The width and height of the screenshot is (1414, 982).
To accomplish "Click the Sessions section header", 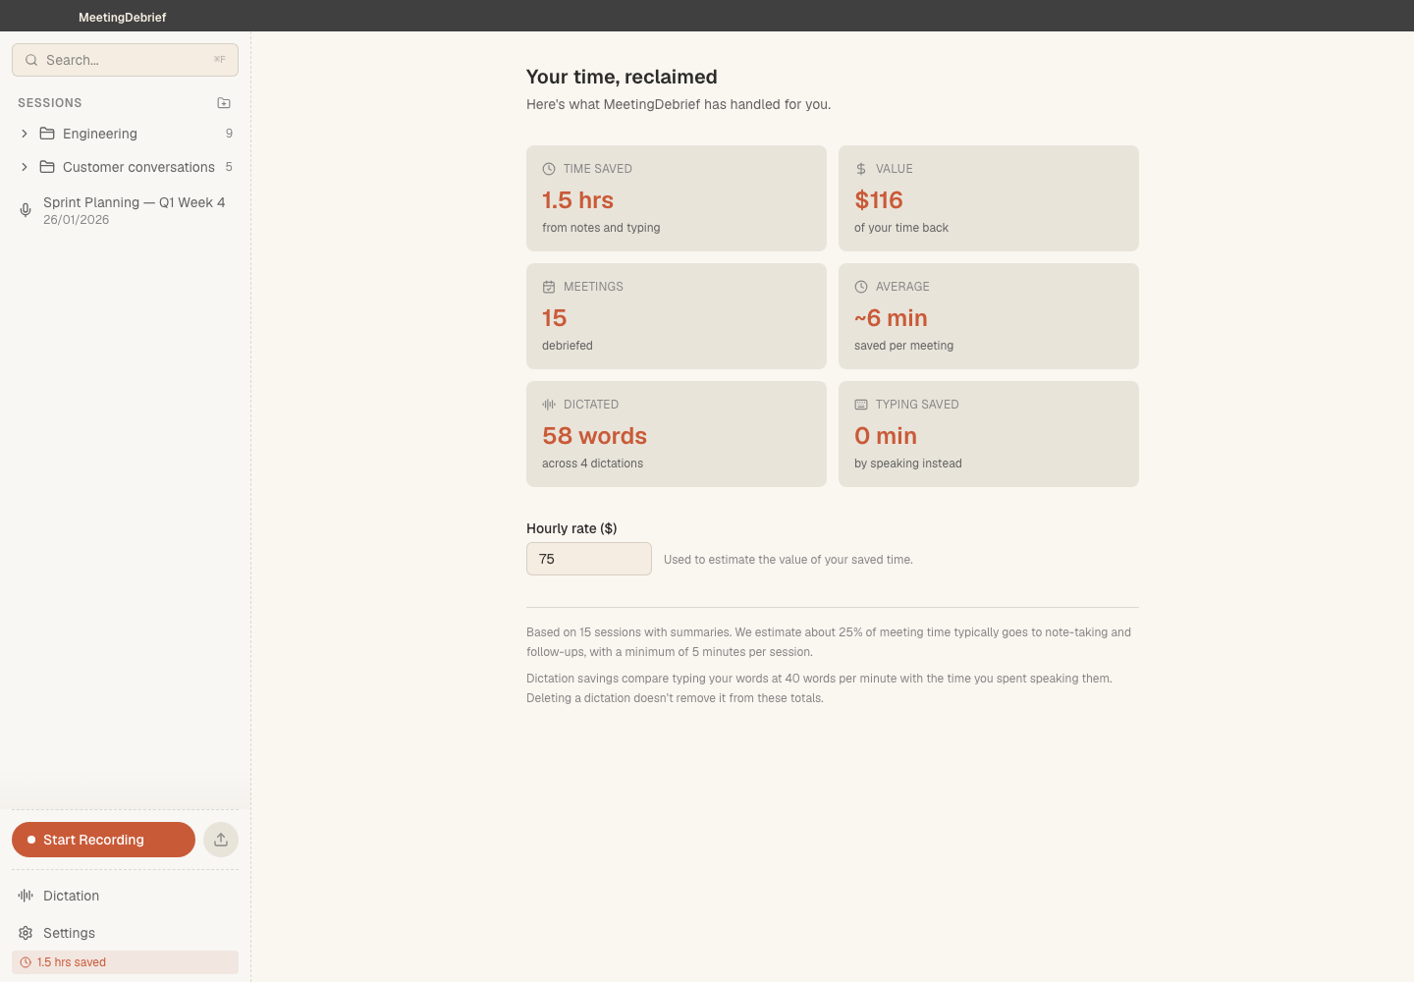I will point(50,103).
